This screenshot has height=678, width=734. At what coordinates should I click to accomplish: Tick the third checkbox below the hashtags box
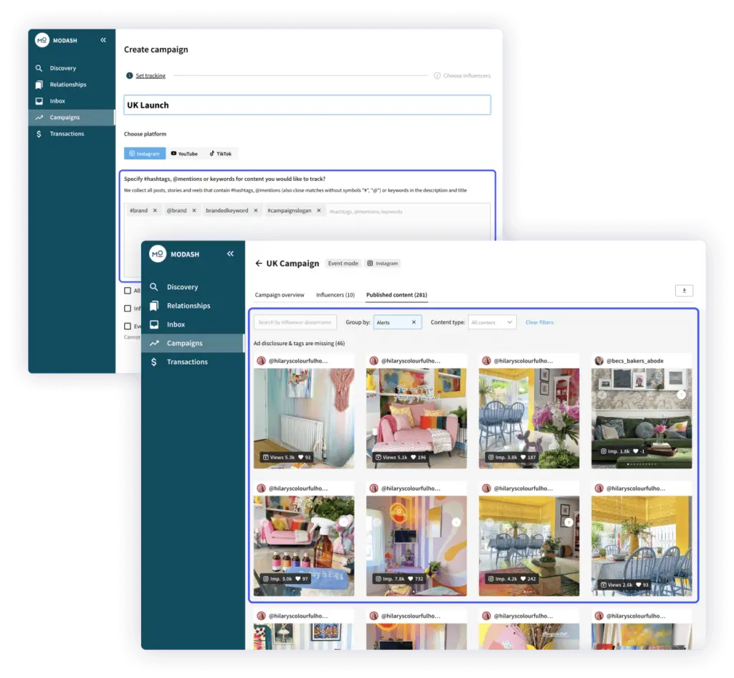click(128, 326)
